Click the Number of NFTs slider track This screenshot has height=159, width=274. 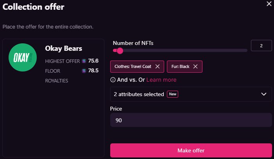coord(184,50)
